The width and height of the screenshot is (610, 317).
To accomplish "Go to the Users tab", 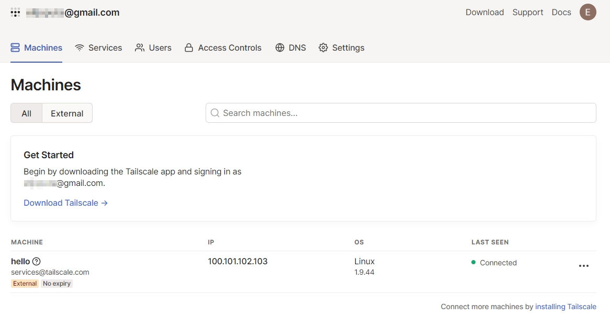I will pyautogui.click(x=153, y=48).
